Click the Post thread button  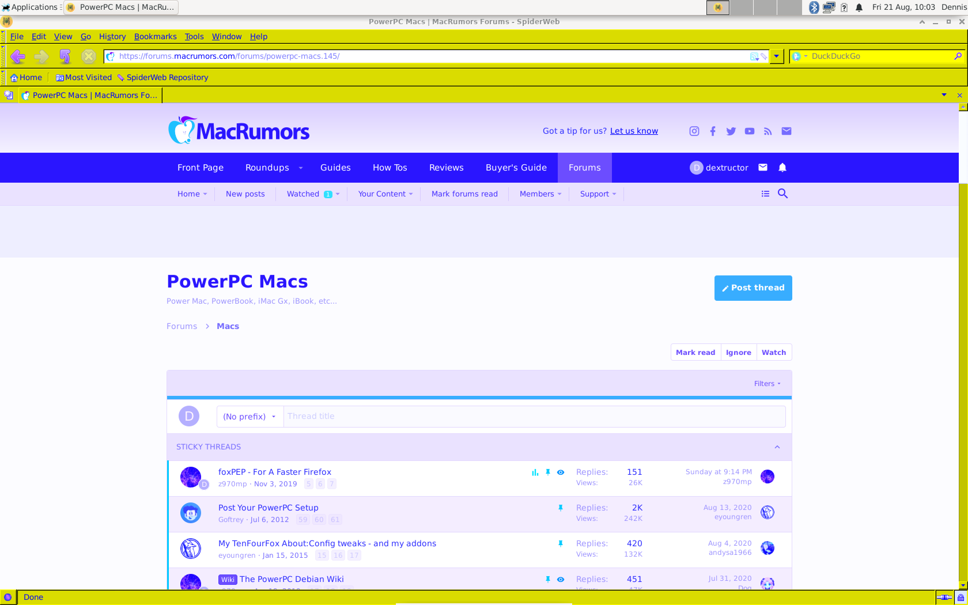tap(753, 288)
